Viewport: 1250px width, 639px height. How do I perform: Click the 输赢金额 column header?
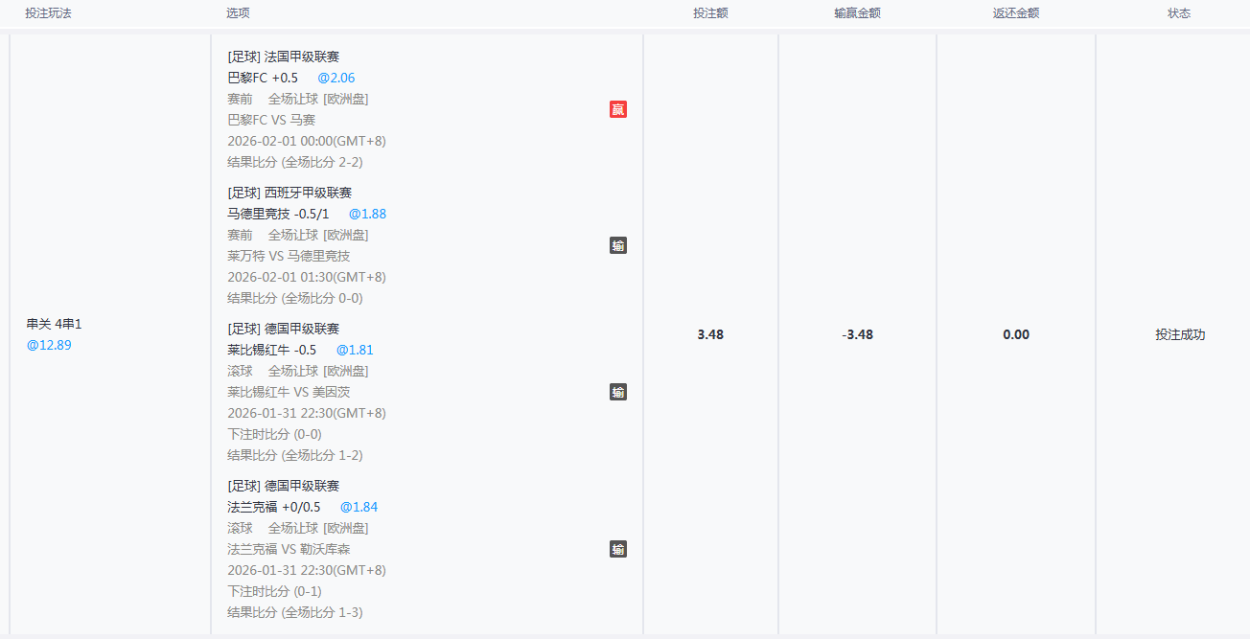pos(857,13)
